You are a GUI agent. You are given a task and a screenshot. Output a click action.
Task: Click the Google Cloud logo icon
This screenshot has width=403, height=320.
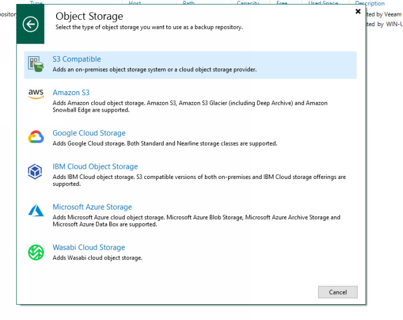36,137
